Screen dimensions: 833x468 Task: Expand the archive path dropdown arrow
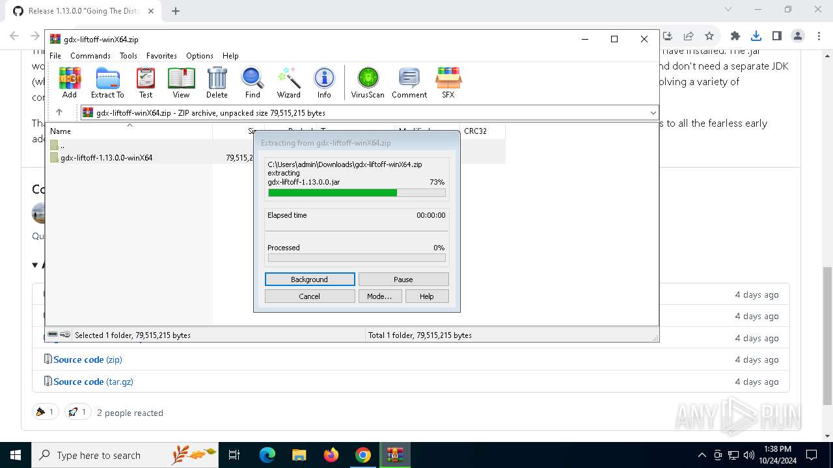tap(653, 112)
